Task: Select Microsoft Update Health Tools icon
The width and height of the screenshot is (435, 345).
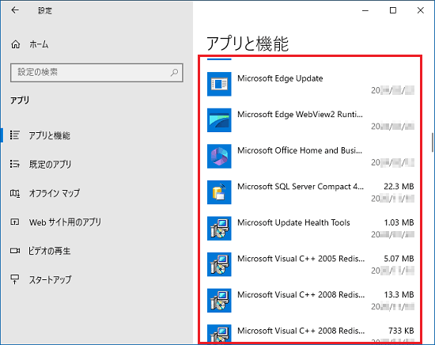Action: click(x=219, y=229)
